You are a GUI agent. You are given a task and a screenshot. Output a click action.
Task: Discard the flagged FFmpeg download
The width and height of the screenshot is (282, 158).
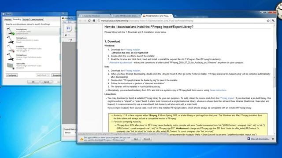click(x=147, y=139)
